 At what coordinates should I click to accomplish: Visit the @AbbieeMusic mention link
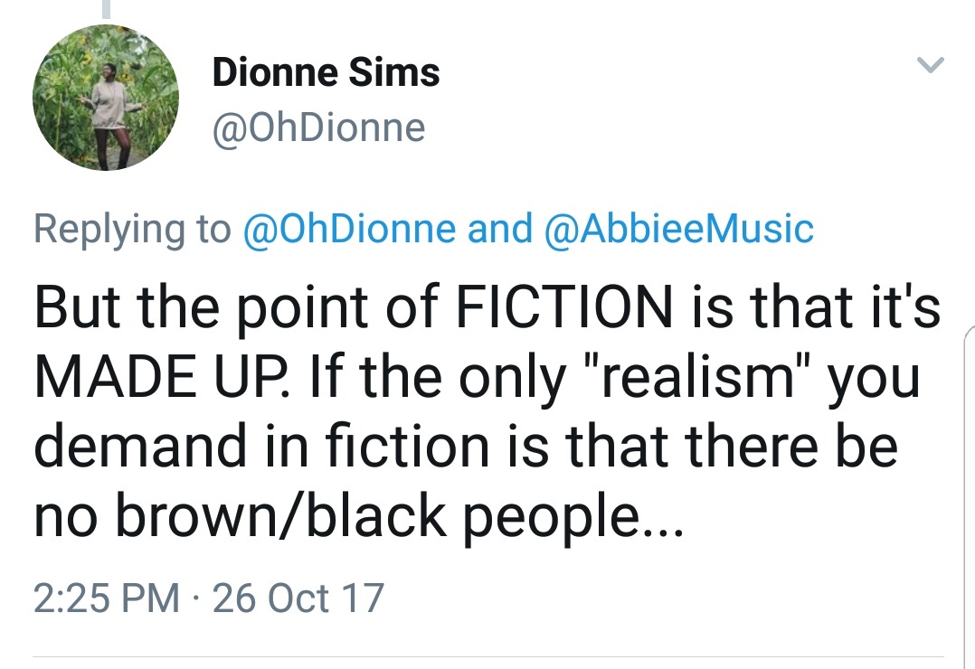tap(678, 229)
